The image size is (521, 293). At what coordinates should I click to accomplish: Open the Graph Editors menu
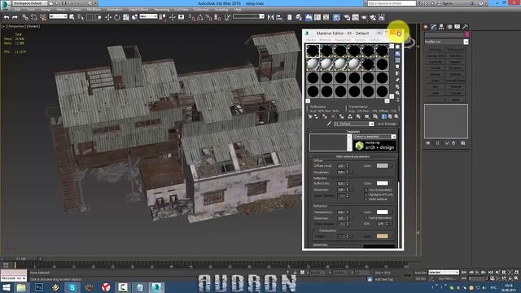tap(138, 10)
